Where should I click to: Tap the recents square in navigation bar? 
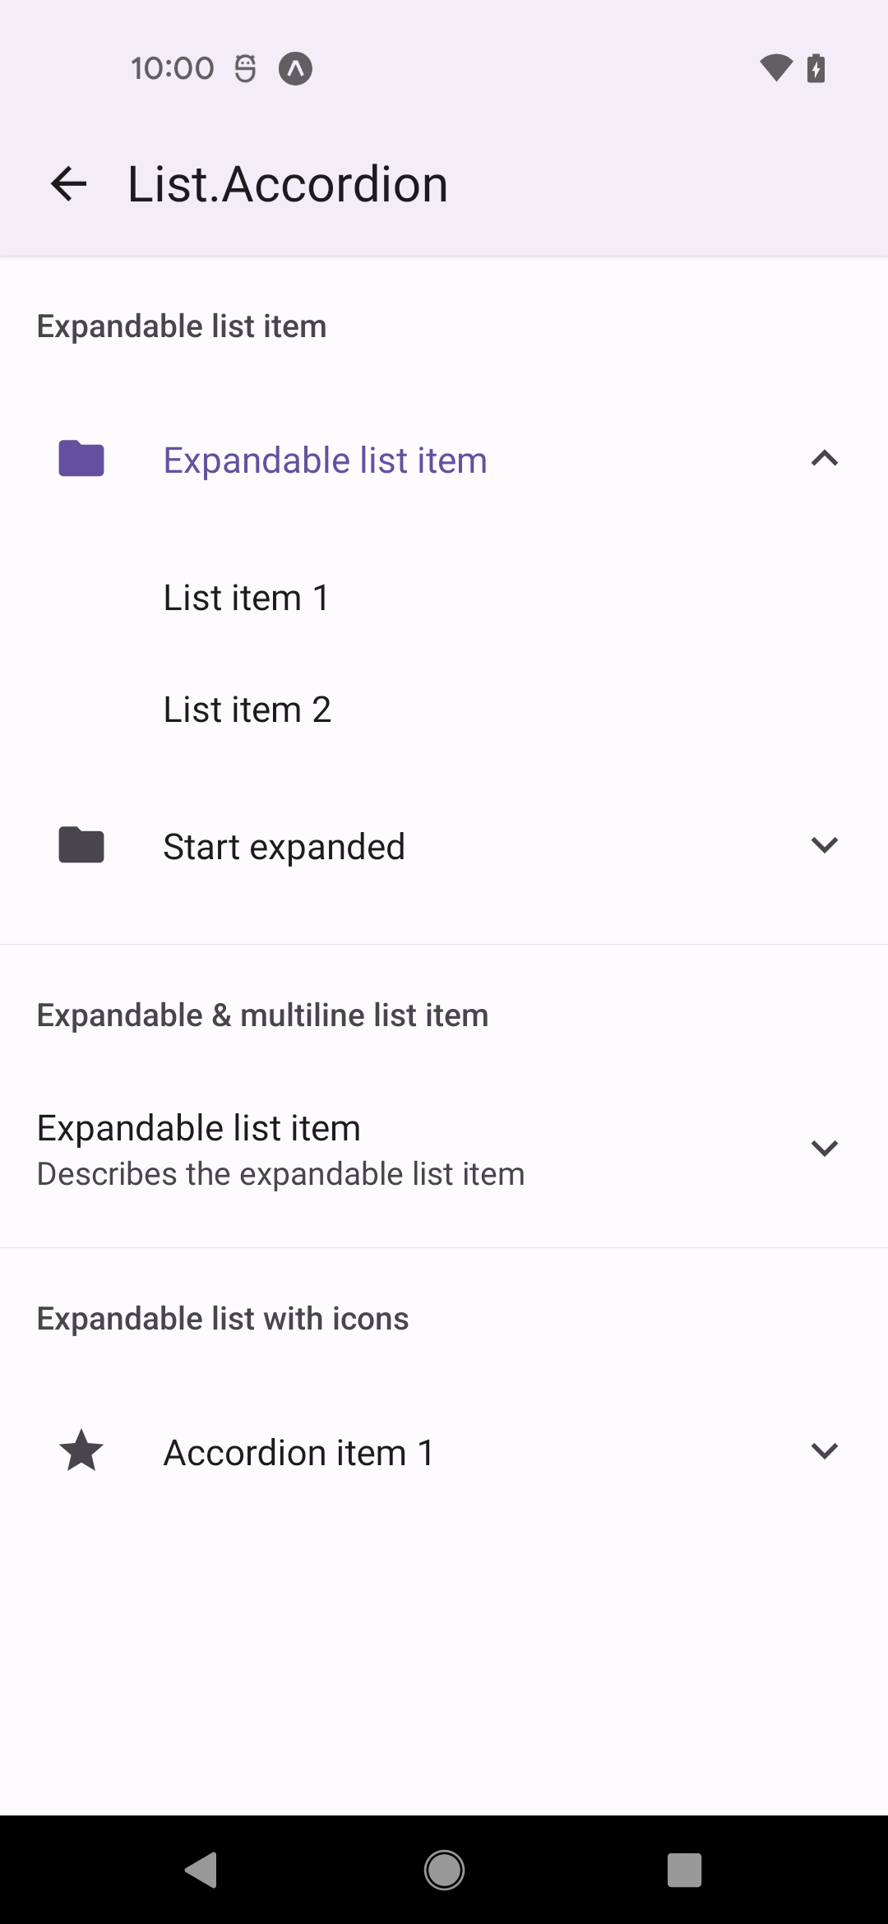[684, 1871]
